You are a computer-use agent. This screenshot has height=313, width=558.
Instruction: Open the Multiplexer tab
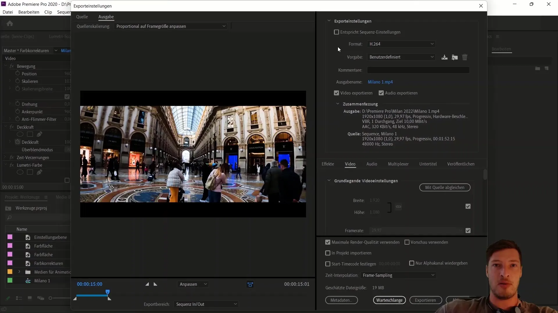(x=398, y=164)
